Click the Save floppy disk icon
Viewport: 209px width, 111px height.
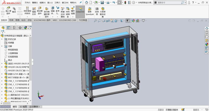[x=102, y=2]
